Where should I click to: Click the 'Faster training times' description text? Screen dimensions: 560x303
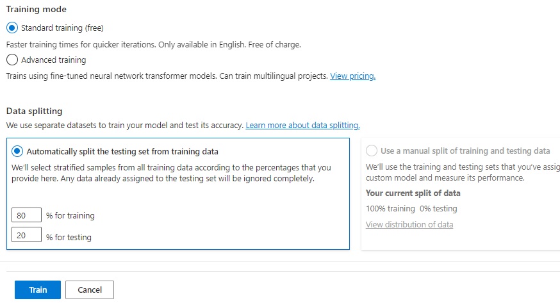tap(153, 45)
